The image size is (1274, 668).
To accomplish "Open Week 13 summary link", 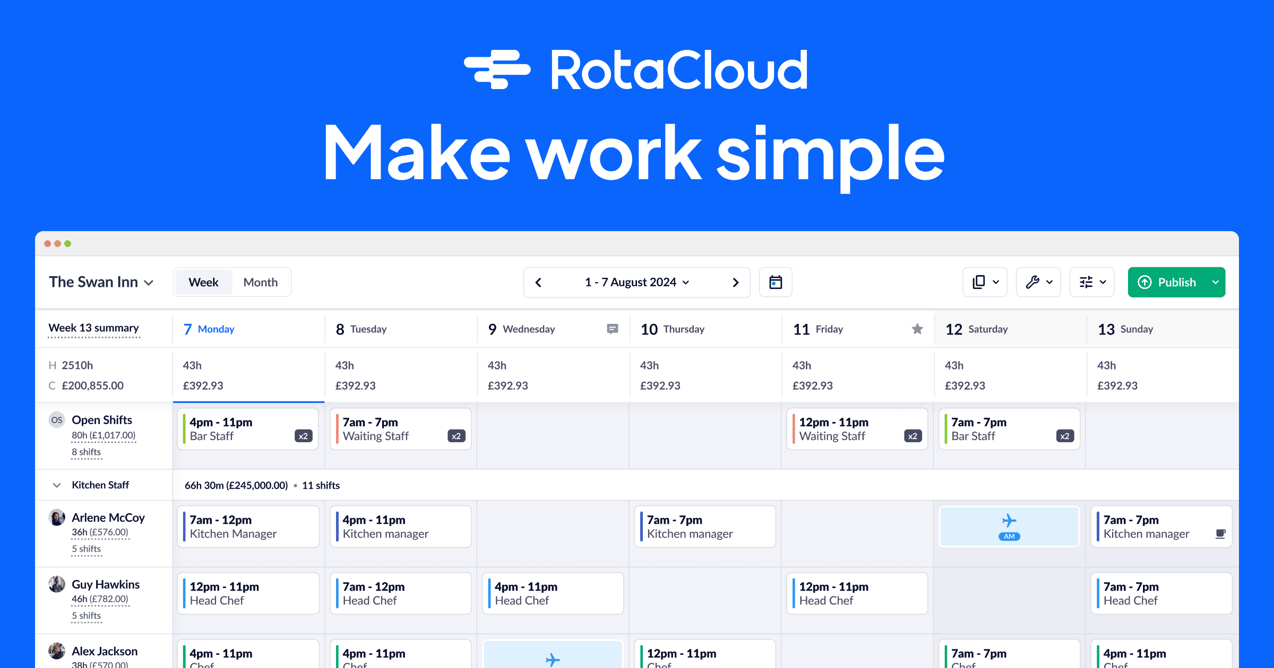I will pos(94,328).
